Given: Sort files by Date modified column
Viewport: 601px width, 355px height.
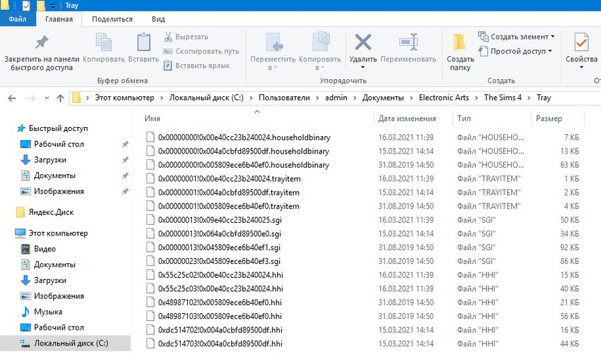Looking at the screenshot, I should 407,118.
